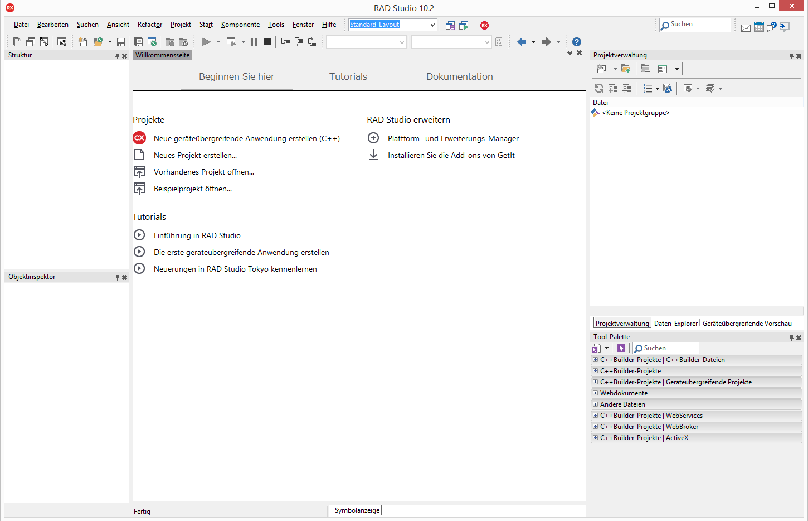Expand the Andere Dateien palette category
The image size is (808, 521).
595,404
